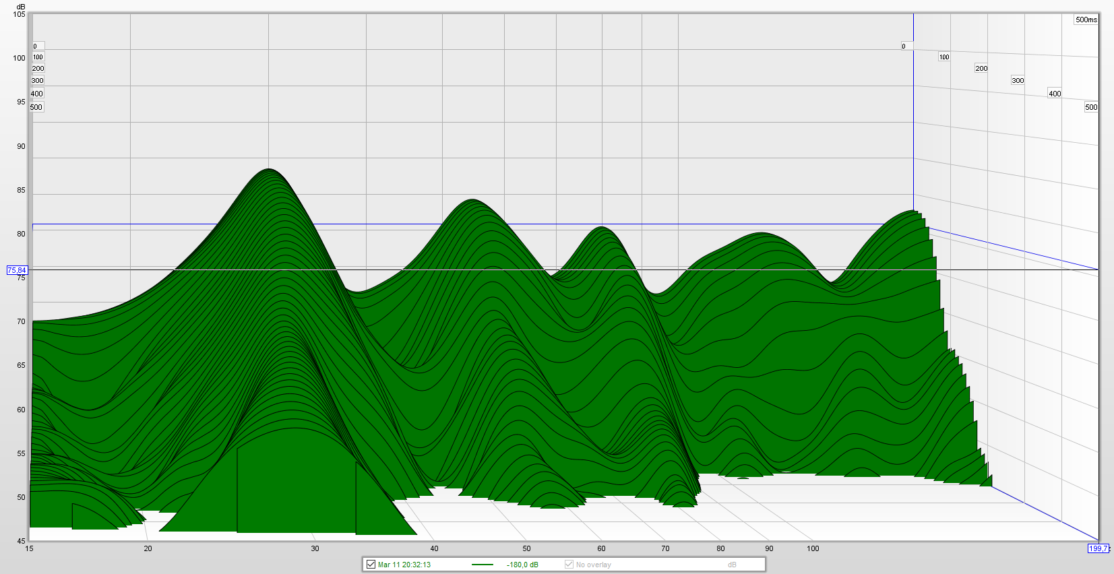Click the 400 time marker on left depth axis
1114x574 pixels.
tap(37, 94)
